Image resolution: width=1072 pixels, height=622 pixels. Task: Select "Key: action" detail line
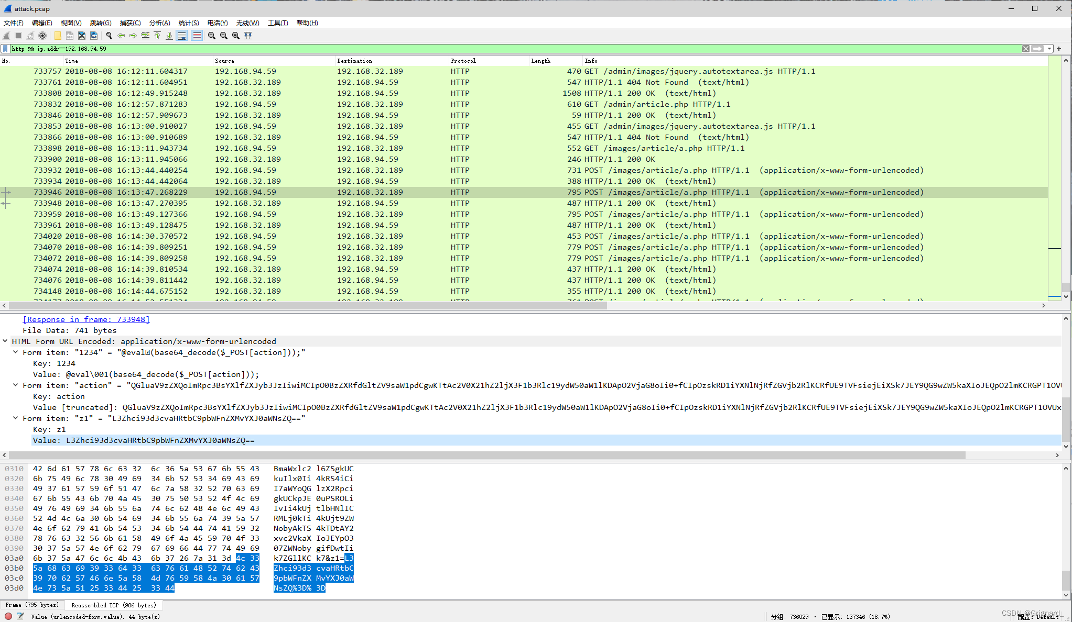[x=59, y=396]
